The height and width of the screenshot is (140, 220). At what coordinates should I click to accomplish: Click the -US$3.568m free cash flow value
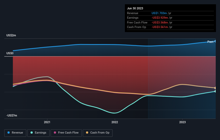tap(160, 22)
